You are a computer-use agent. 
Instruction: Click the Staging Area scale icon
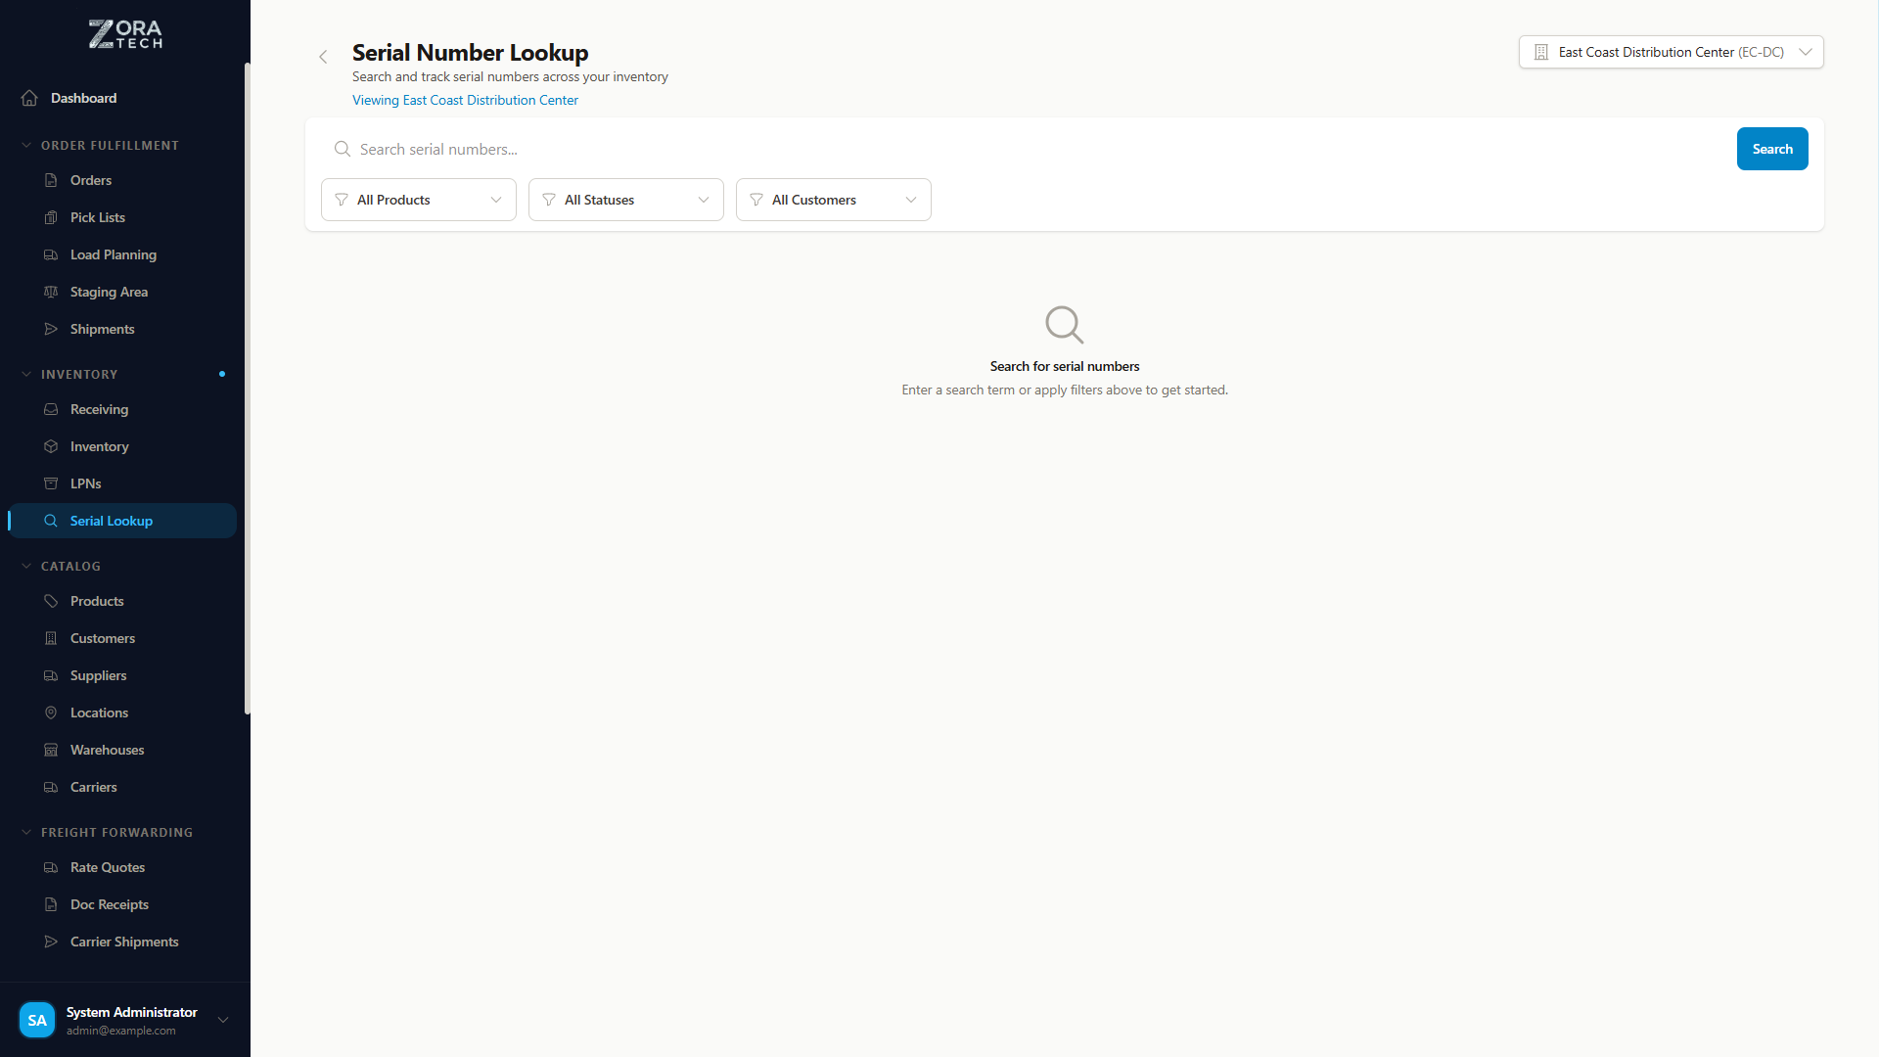pos(51,292)
